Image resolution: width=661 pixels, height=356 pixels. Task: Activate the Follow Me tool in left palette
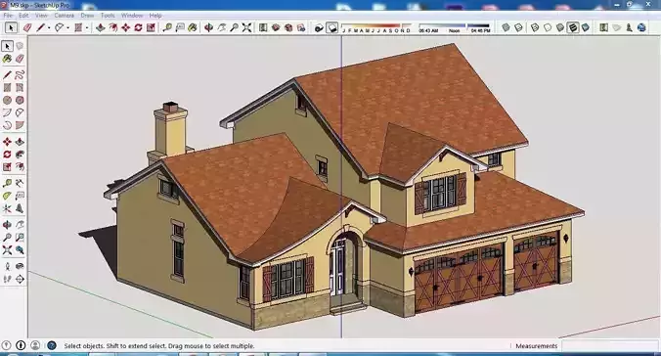[x=20, y=155]
